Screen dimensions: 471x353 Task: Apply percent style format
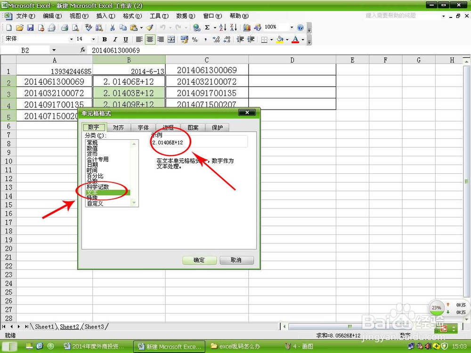pyautogui.click(x=195, y=40)
